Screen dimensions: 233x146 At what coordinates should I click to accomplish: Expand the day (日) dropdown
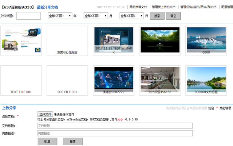[131, 16]
